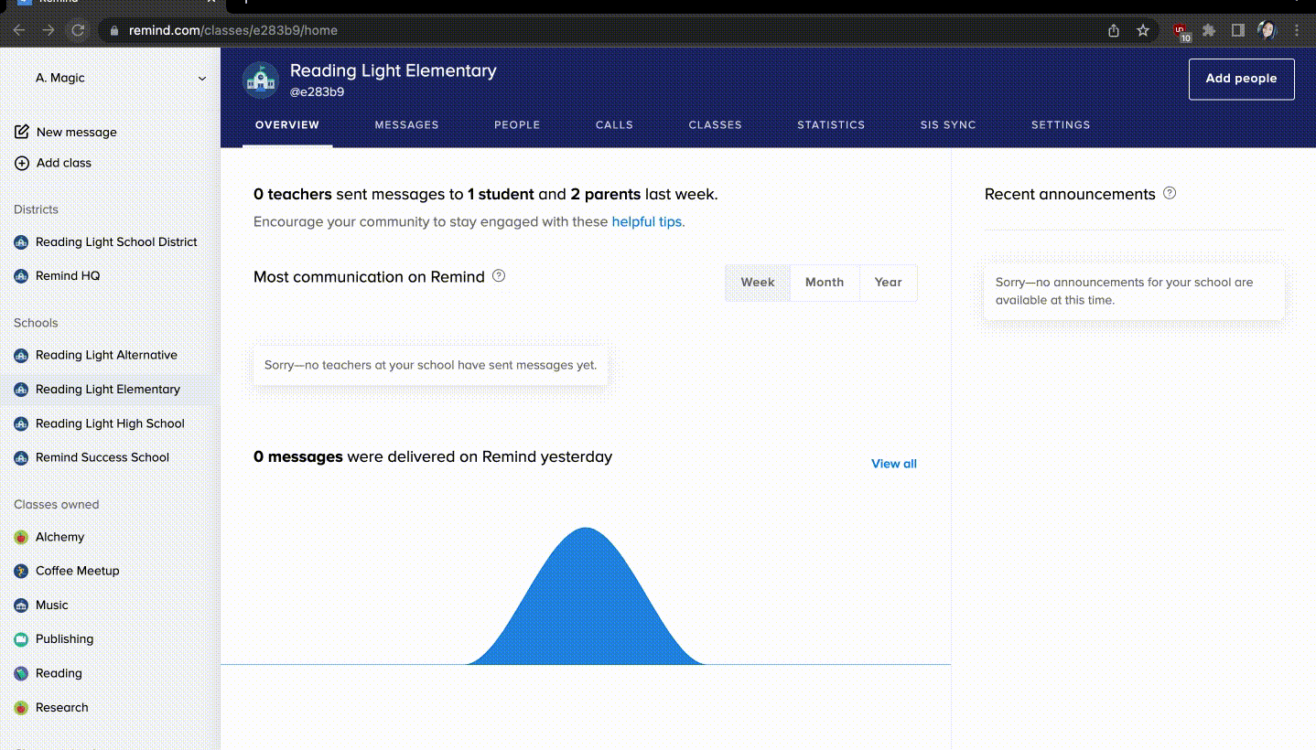Click the Recent announcements heading
1316x750 pixels.
coord(1070,194)
